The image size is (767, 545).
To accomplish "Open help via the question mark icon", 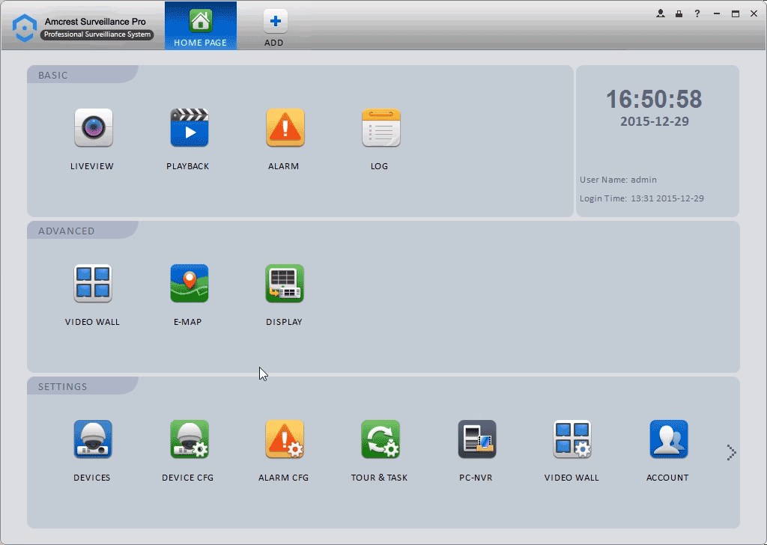I will (x=697, y=13).
